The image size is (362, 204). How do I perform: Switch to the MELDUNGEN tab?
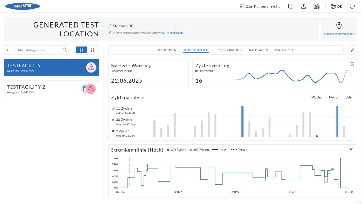[x=166, y=50]
